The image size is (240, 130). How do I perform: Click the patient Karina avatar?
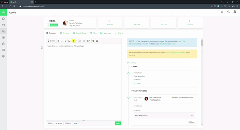coord(65,23)
